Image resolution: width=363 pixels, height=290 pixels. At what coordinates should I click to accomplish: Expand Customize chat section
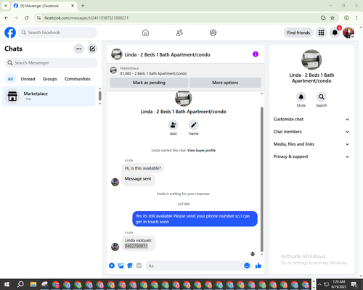[x=311, y=119]
